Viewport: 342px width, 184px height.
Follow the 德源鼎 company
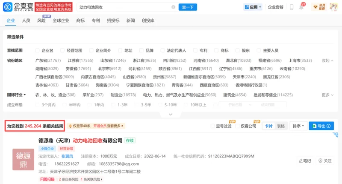pos(325,161)
